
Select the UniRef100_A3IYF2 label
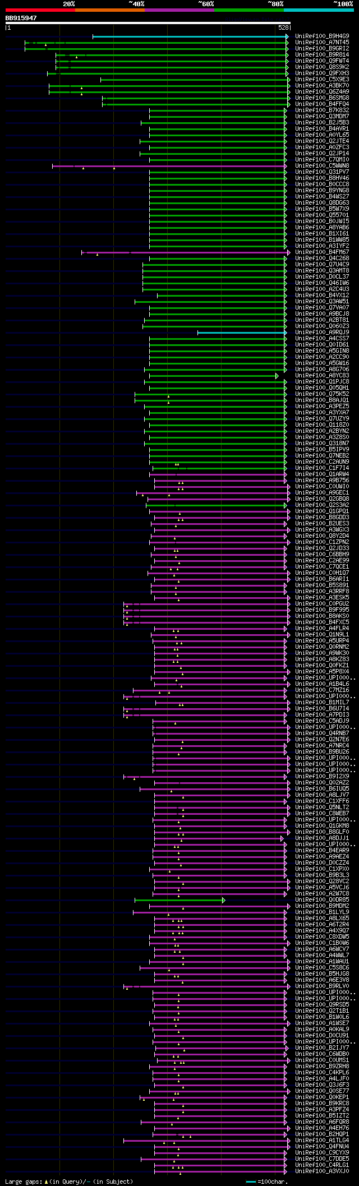tap(322, 246)
